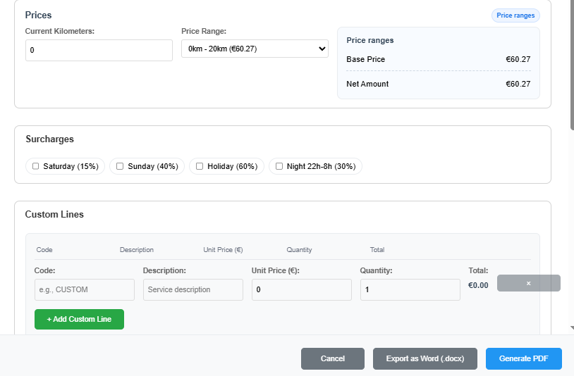
Task: Click the Quantity input box
Action: (410, 289)
